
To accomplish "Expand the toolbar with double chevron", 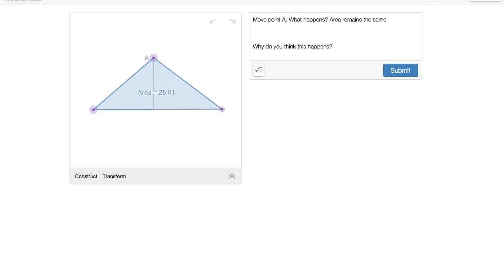I will pyautogui.click(x=232, y=176).
